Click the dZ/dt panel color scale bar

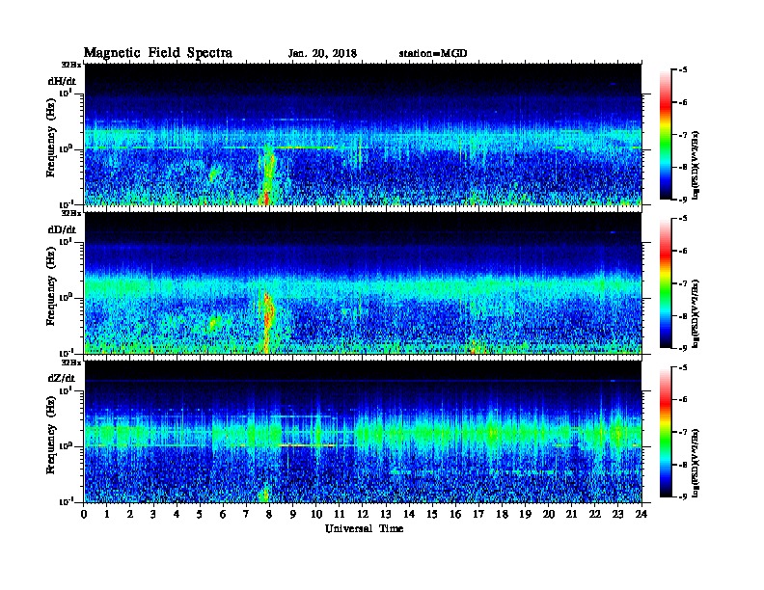tap(666, 432)
